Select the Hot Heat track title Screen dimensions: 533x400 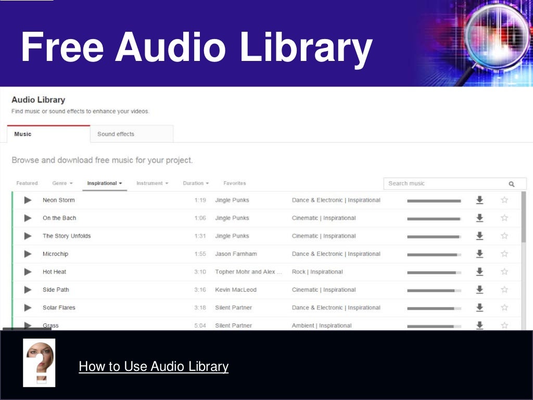pos(54,272)
